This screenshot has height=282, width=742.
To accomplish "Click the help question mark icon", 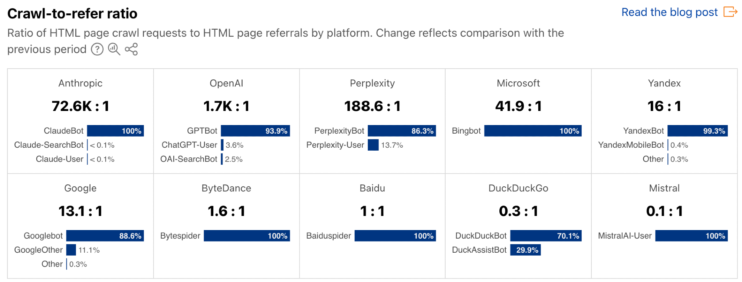I will (97, 49).
